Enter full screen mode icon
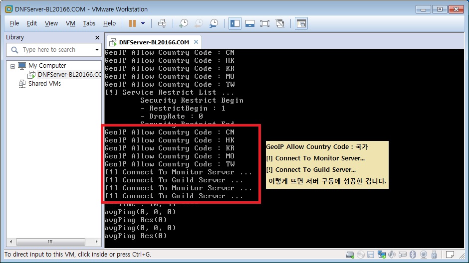469x263 pixels. pyautogui.click(x=265, y=23)
